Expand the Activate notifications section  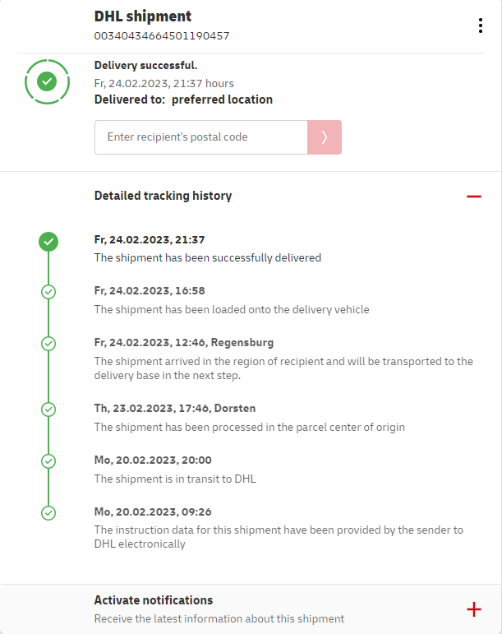tap(473, 609)
